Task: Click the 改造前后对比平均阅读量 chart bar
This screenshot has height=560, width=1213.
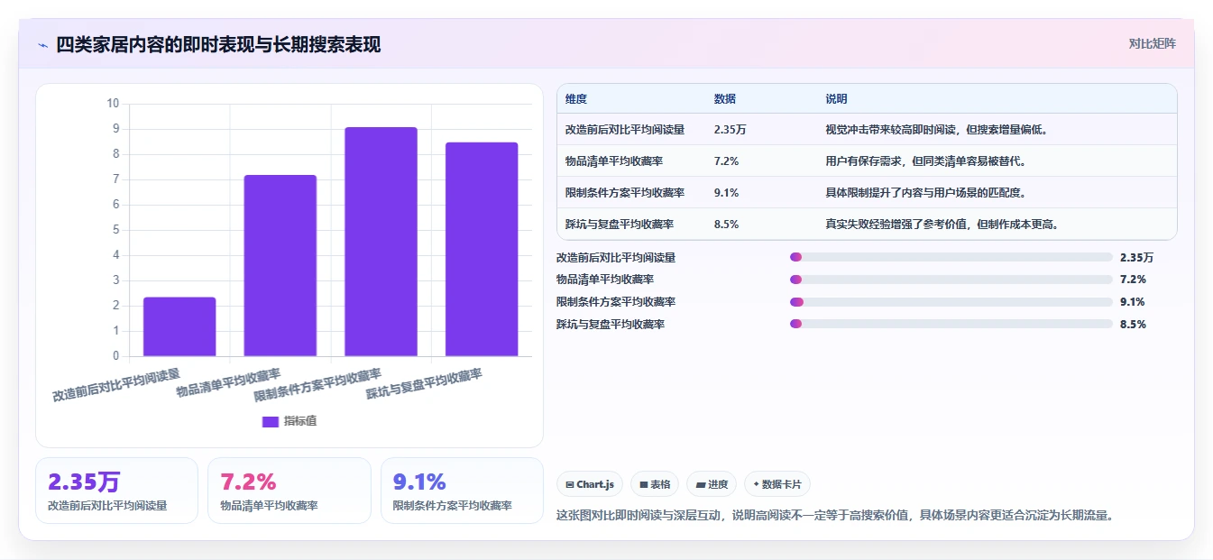Action: pyautogui.click(x=179, y=326)
